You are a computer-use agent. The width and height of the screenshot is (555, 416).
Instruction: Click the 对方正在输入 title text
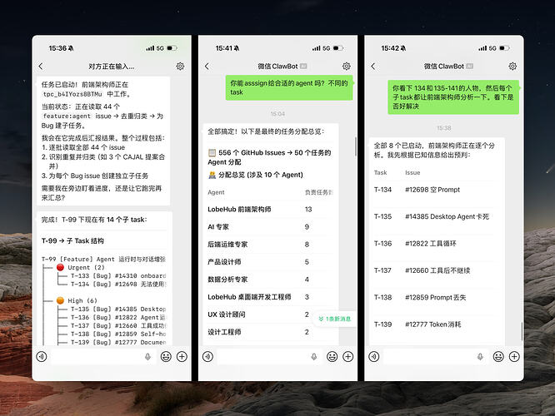point(112,66)
